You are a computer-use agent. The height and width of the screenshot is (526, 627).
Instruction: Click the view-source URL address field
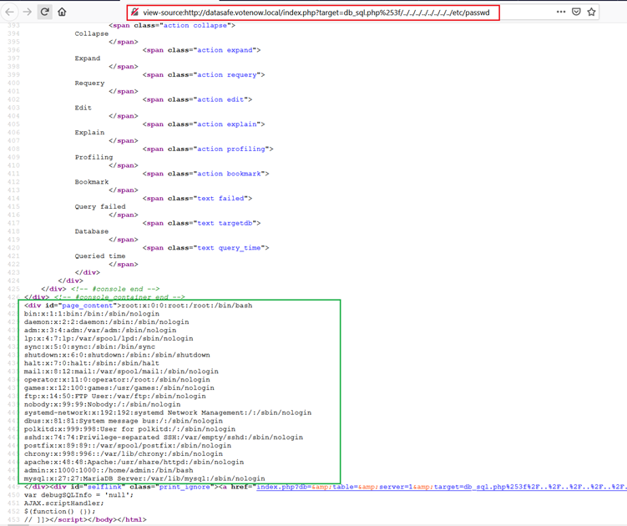(317, 13)
